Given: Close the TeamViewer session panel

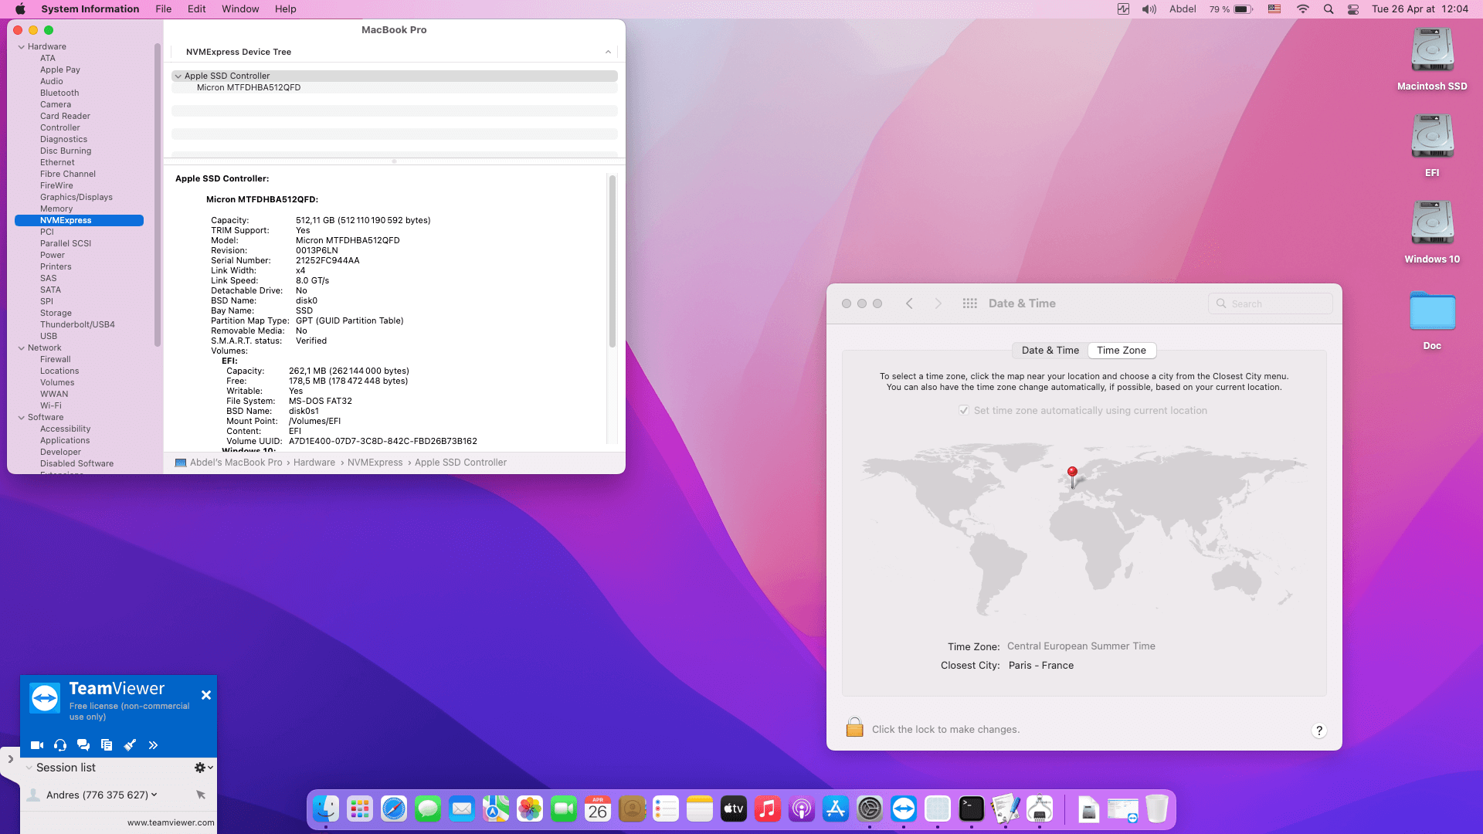Looking at the screenshot, I should [206, 695].
